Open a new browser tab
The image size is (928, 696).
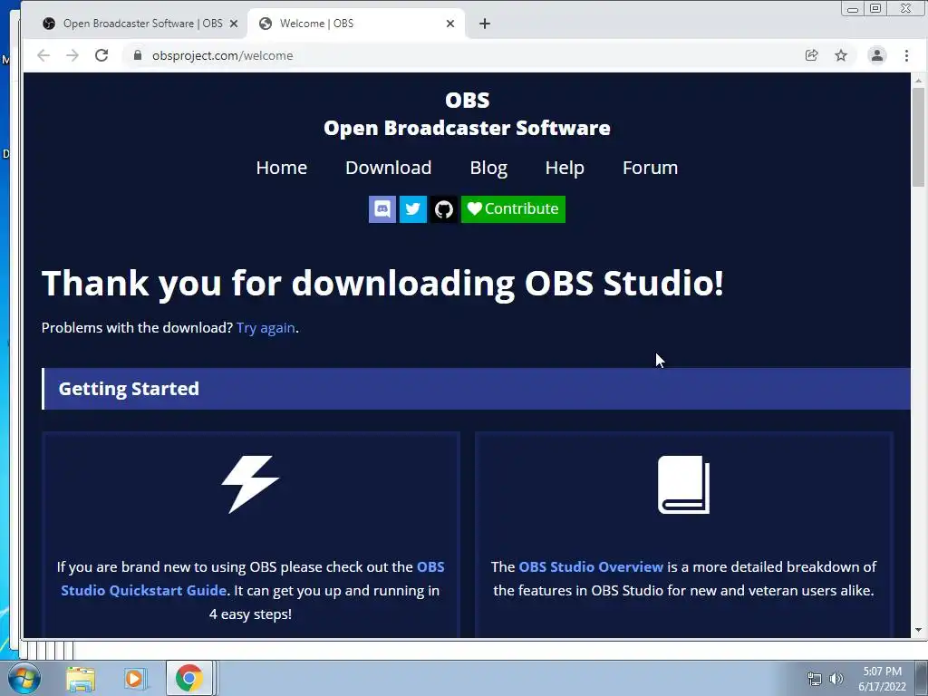(x=485, y=24)
